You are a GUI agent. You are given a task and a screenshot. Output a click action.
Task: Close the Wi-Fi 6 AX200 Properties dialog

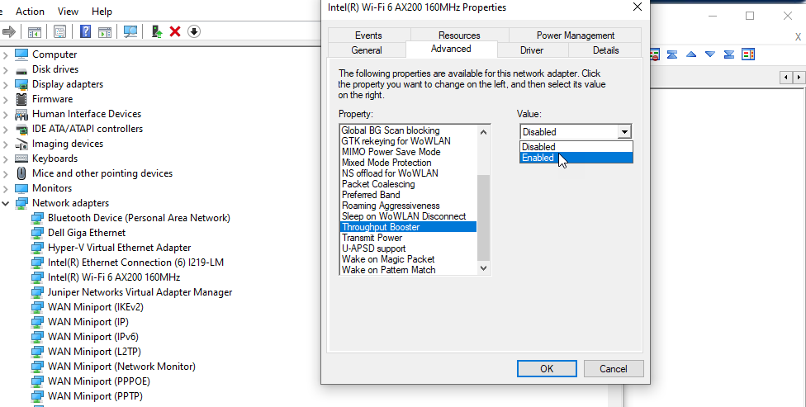click(637, 7)
